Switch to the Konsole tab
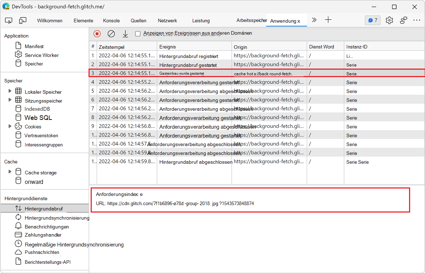 click(x=111, y=21)
